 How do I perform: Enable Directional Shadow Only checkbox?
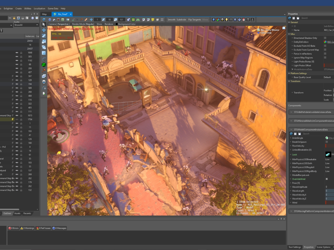[x=325, y=38]
